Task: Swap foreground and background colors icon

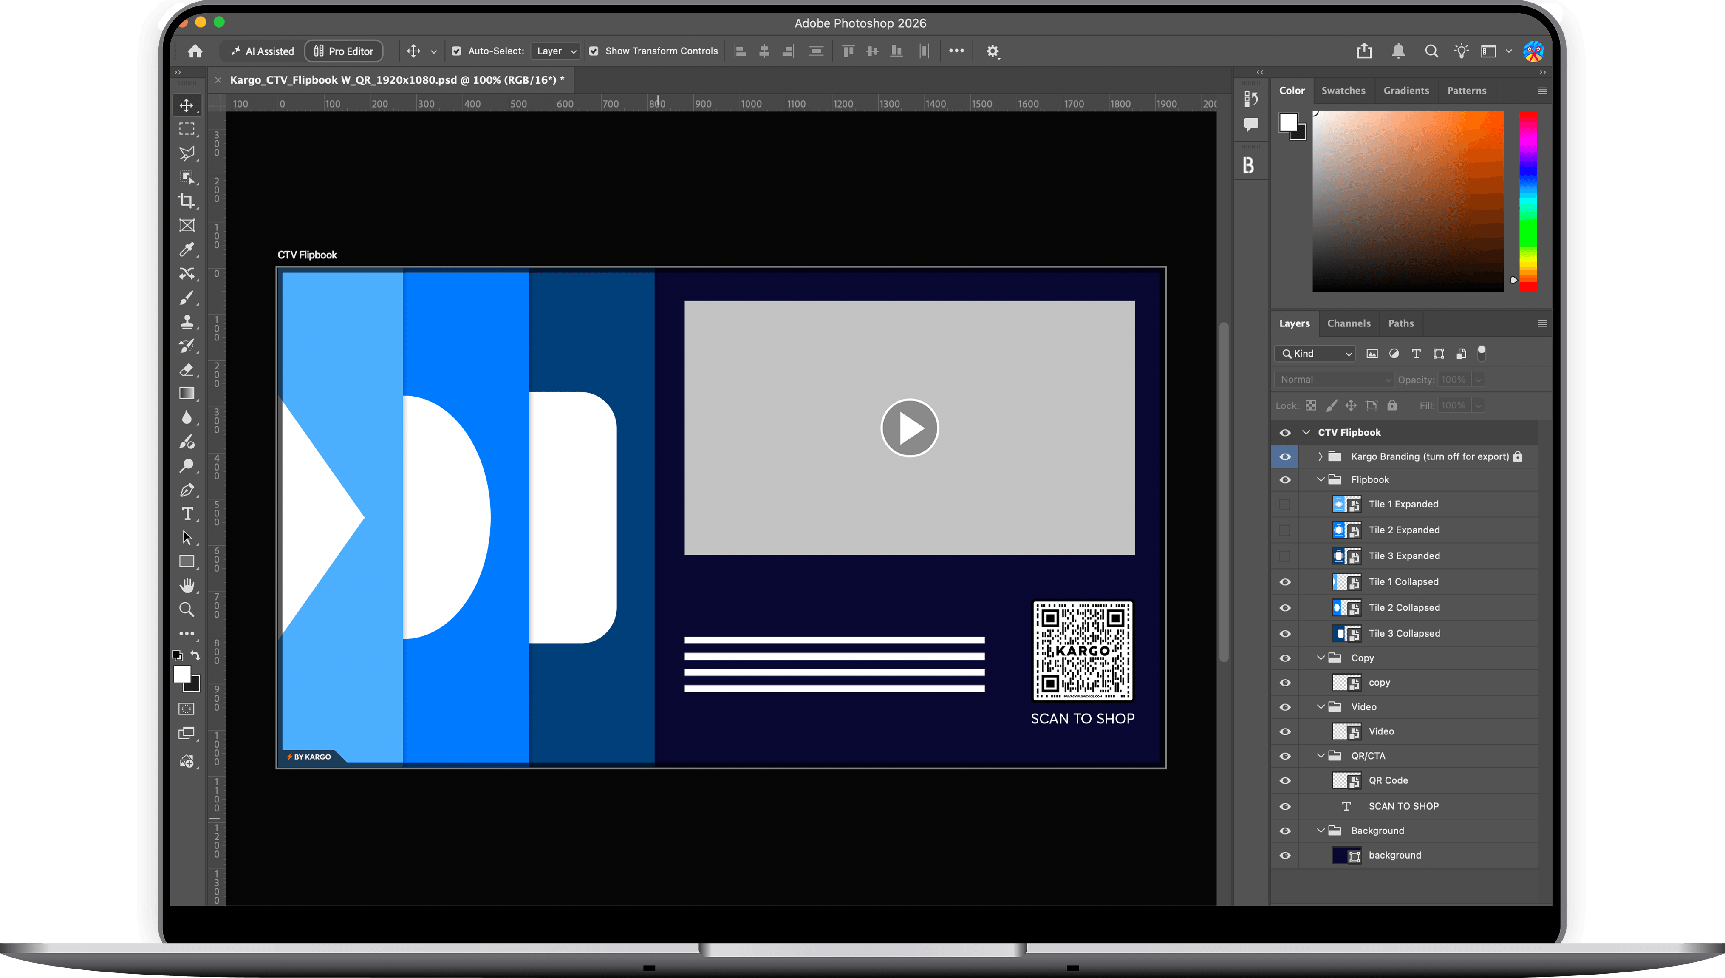Action: (195, 655)
